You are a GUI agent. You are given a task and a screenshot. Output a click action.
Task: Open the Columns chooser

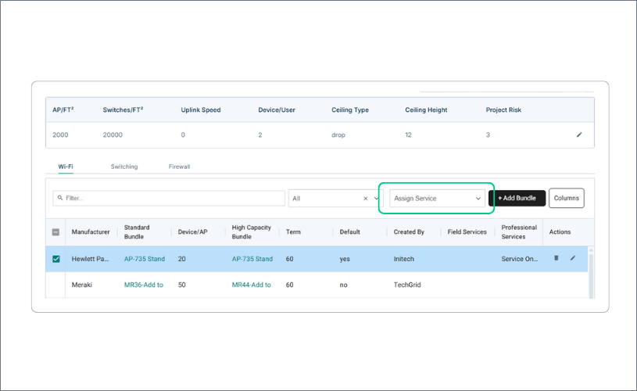(567, 198)
